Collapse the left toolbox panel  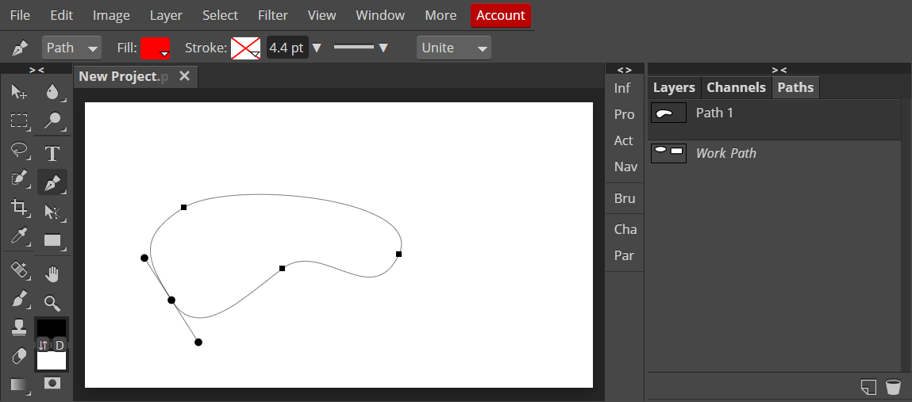tap(37, 69)
